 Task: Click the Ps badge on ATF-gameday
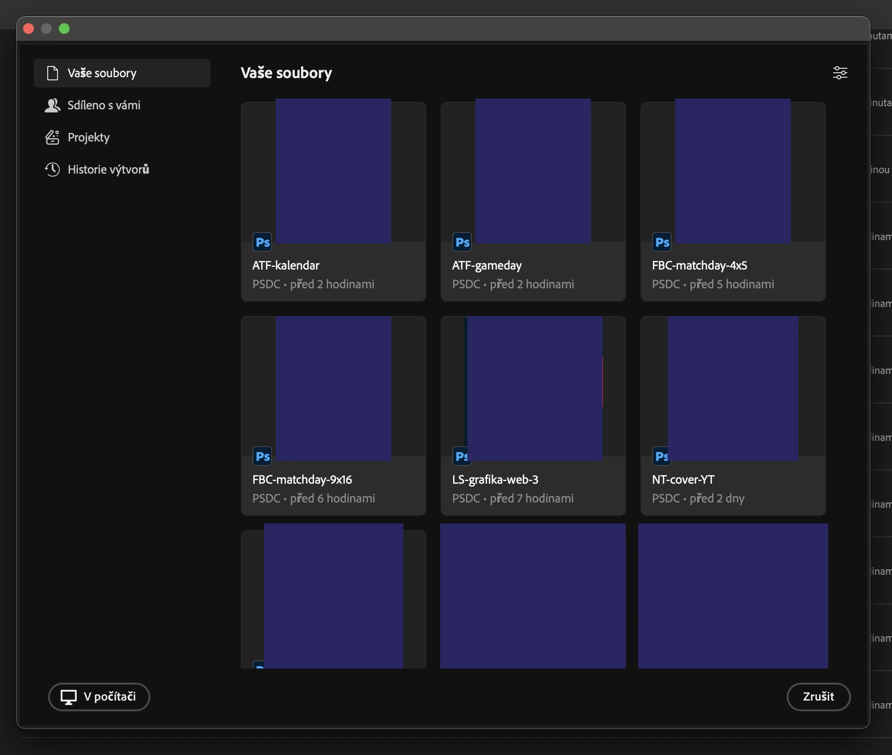[462, 242]
